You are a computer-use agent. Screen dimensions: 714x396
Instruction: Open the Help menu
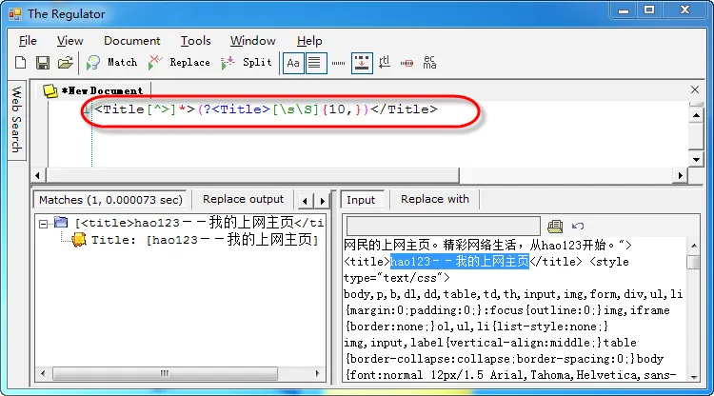click(309, 41)
